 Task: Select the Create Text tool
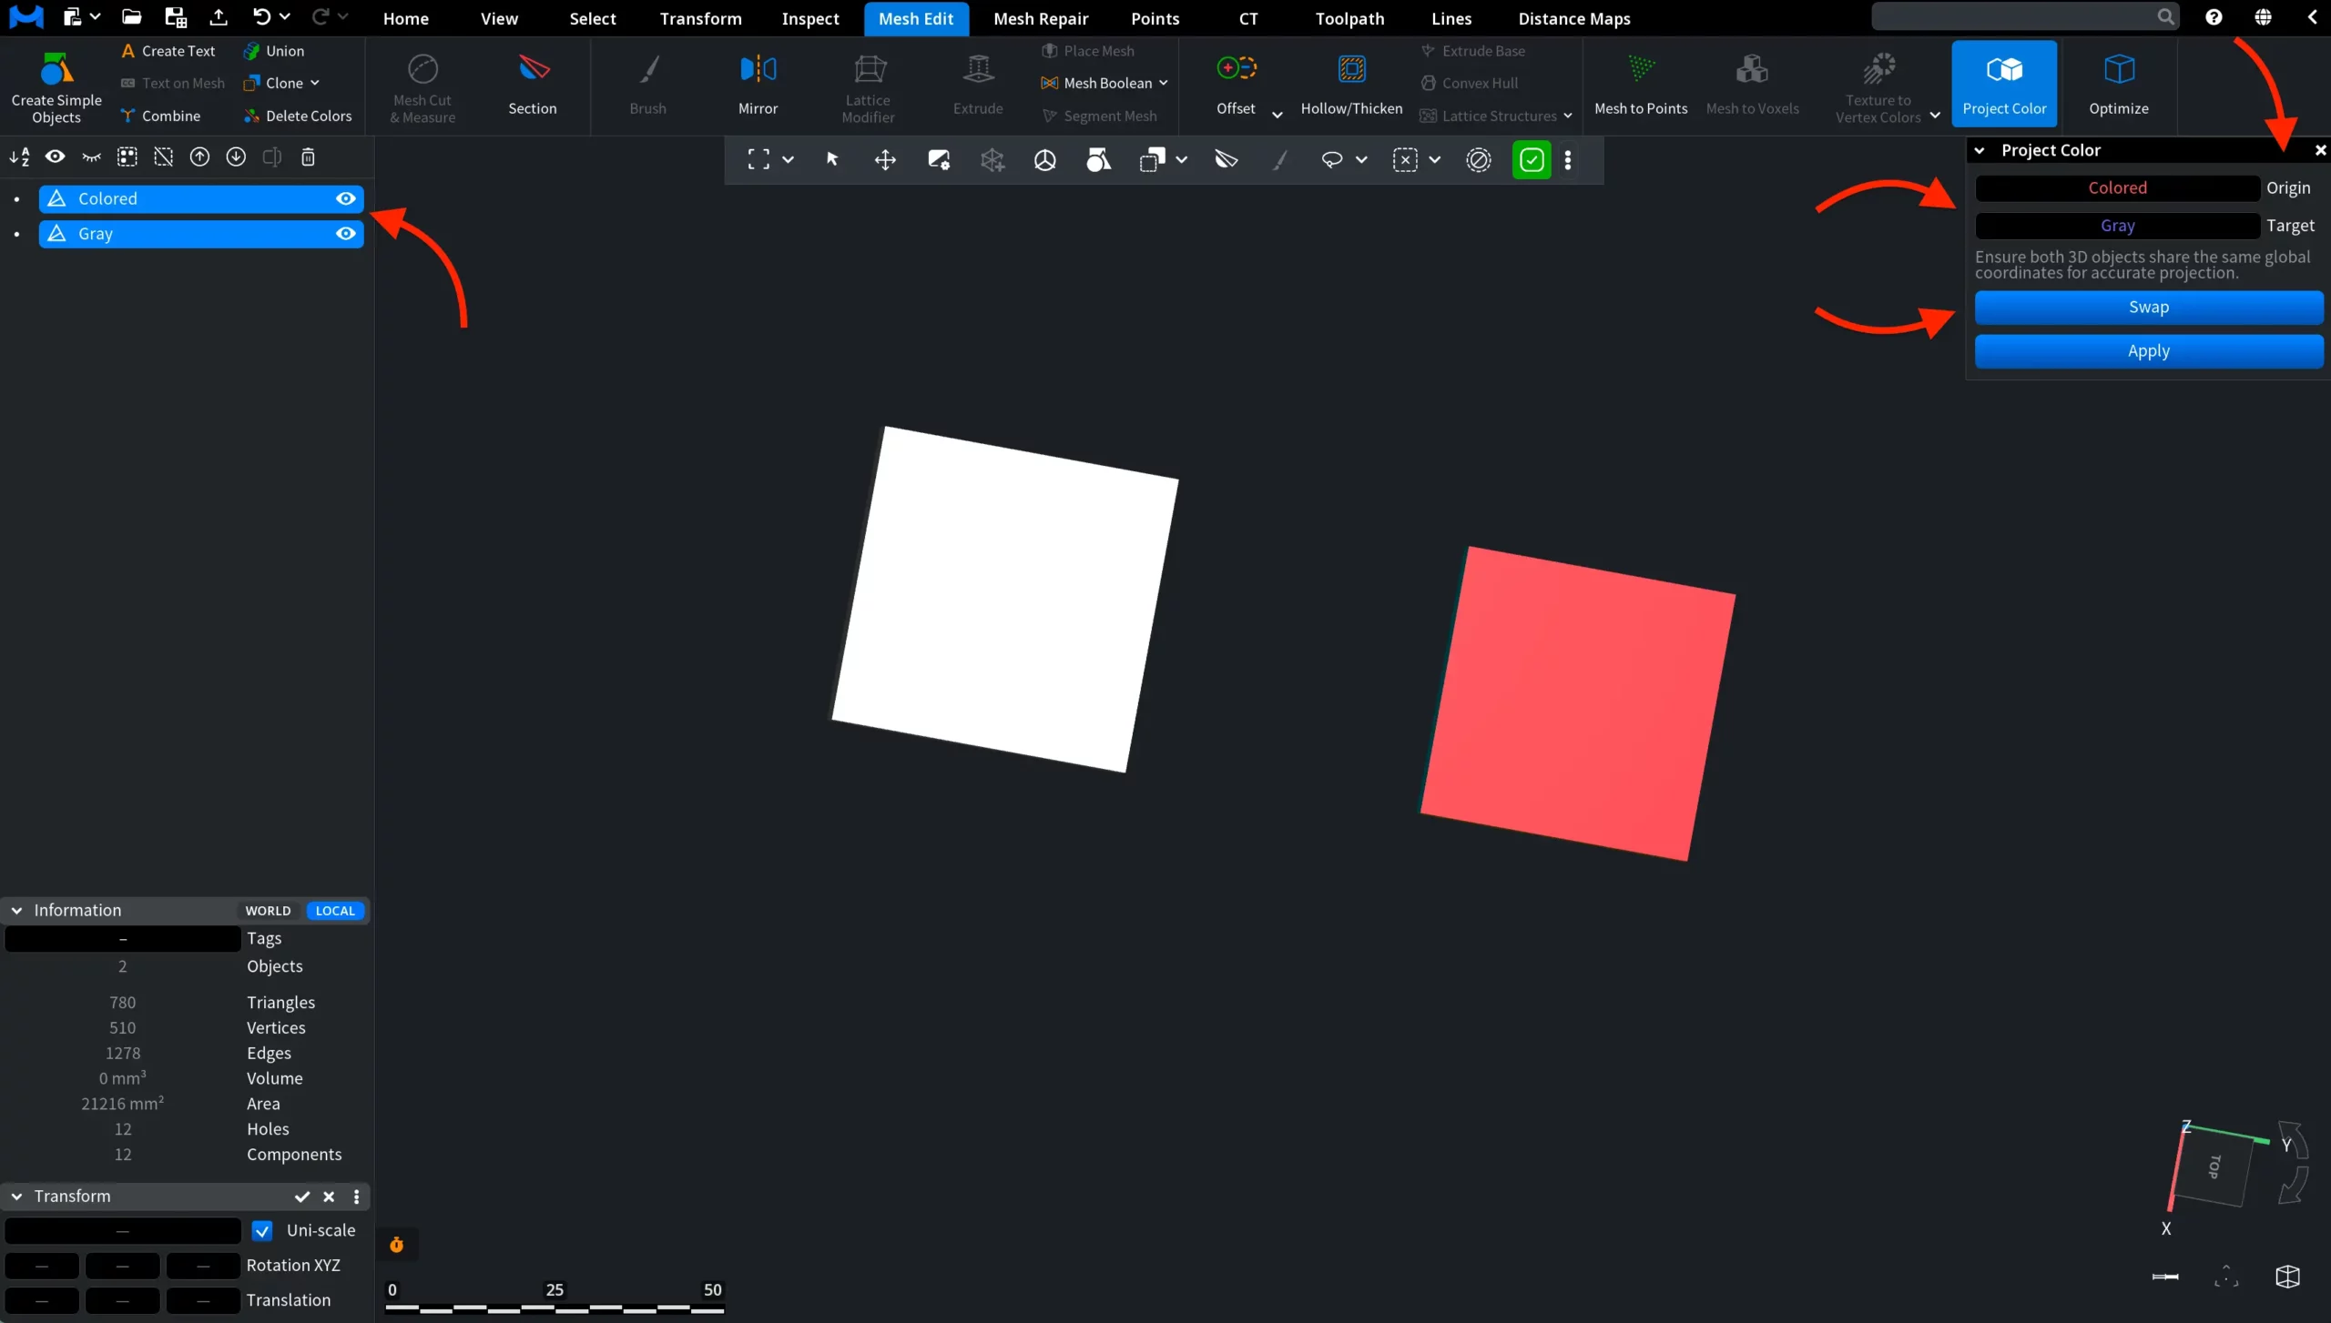(x=168, y=51)
